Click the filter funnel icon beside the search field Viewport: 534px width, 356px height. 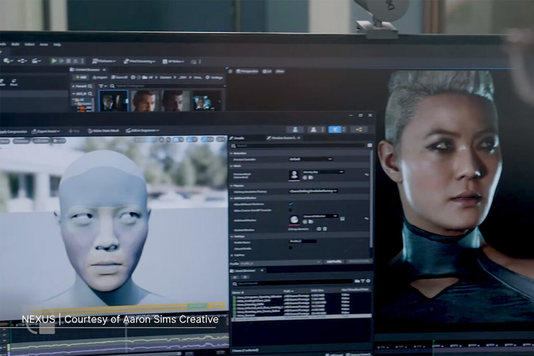tap(101, 86)
